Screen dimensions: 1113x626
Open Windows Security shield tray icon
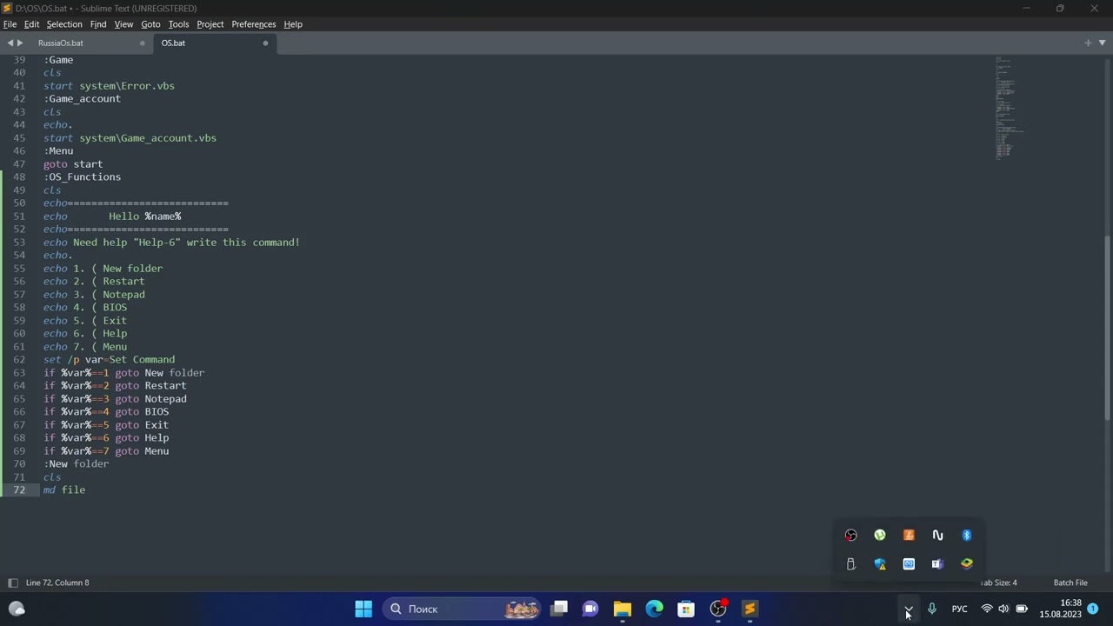880,564
